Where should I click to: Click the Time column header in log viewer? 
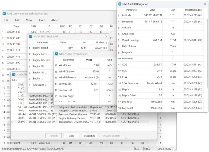pos(16,26)
